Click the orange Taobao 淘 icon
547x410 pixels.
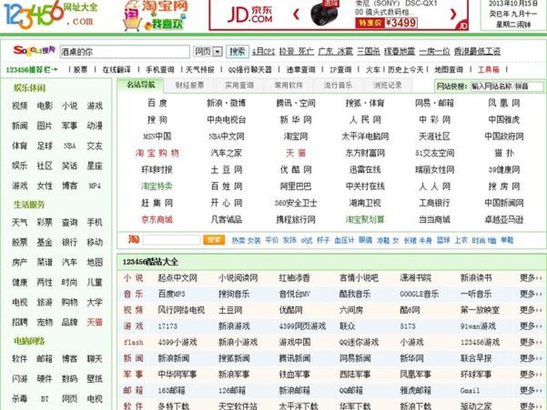(x=133, y=240)
